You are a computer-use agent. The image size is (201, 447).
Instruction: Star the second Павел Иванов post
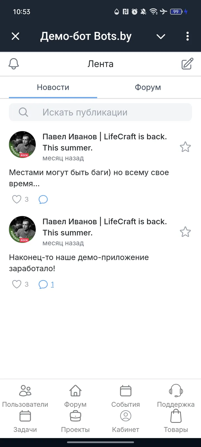[185, 232]
